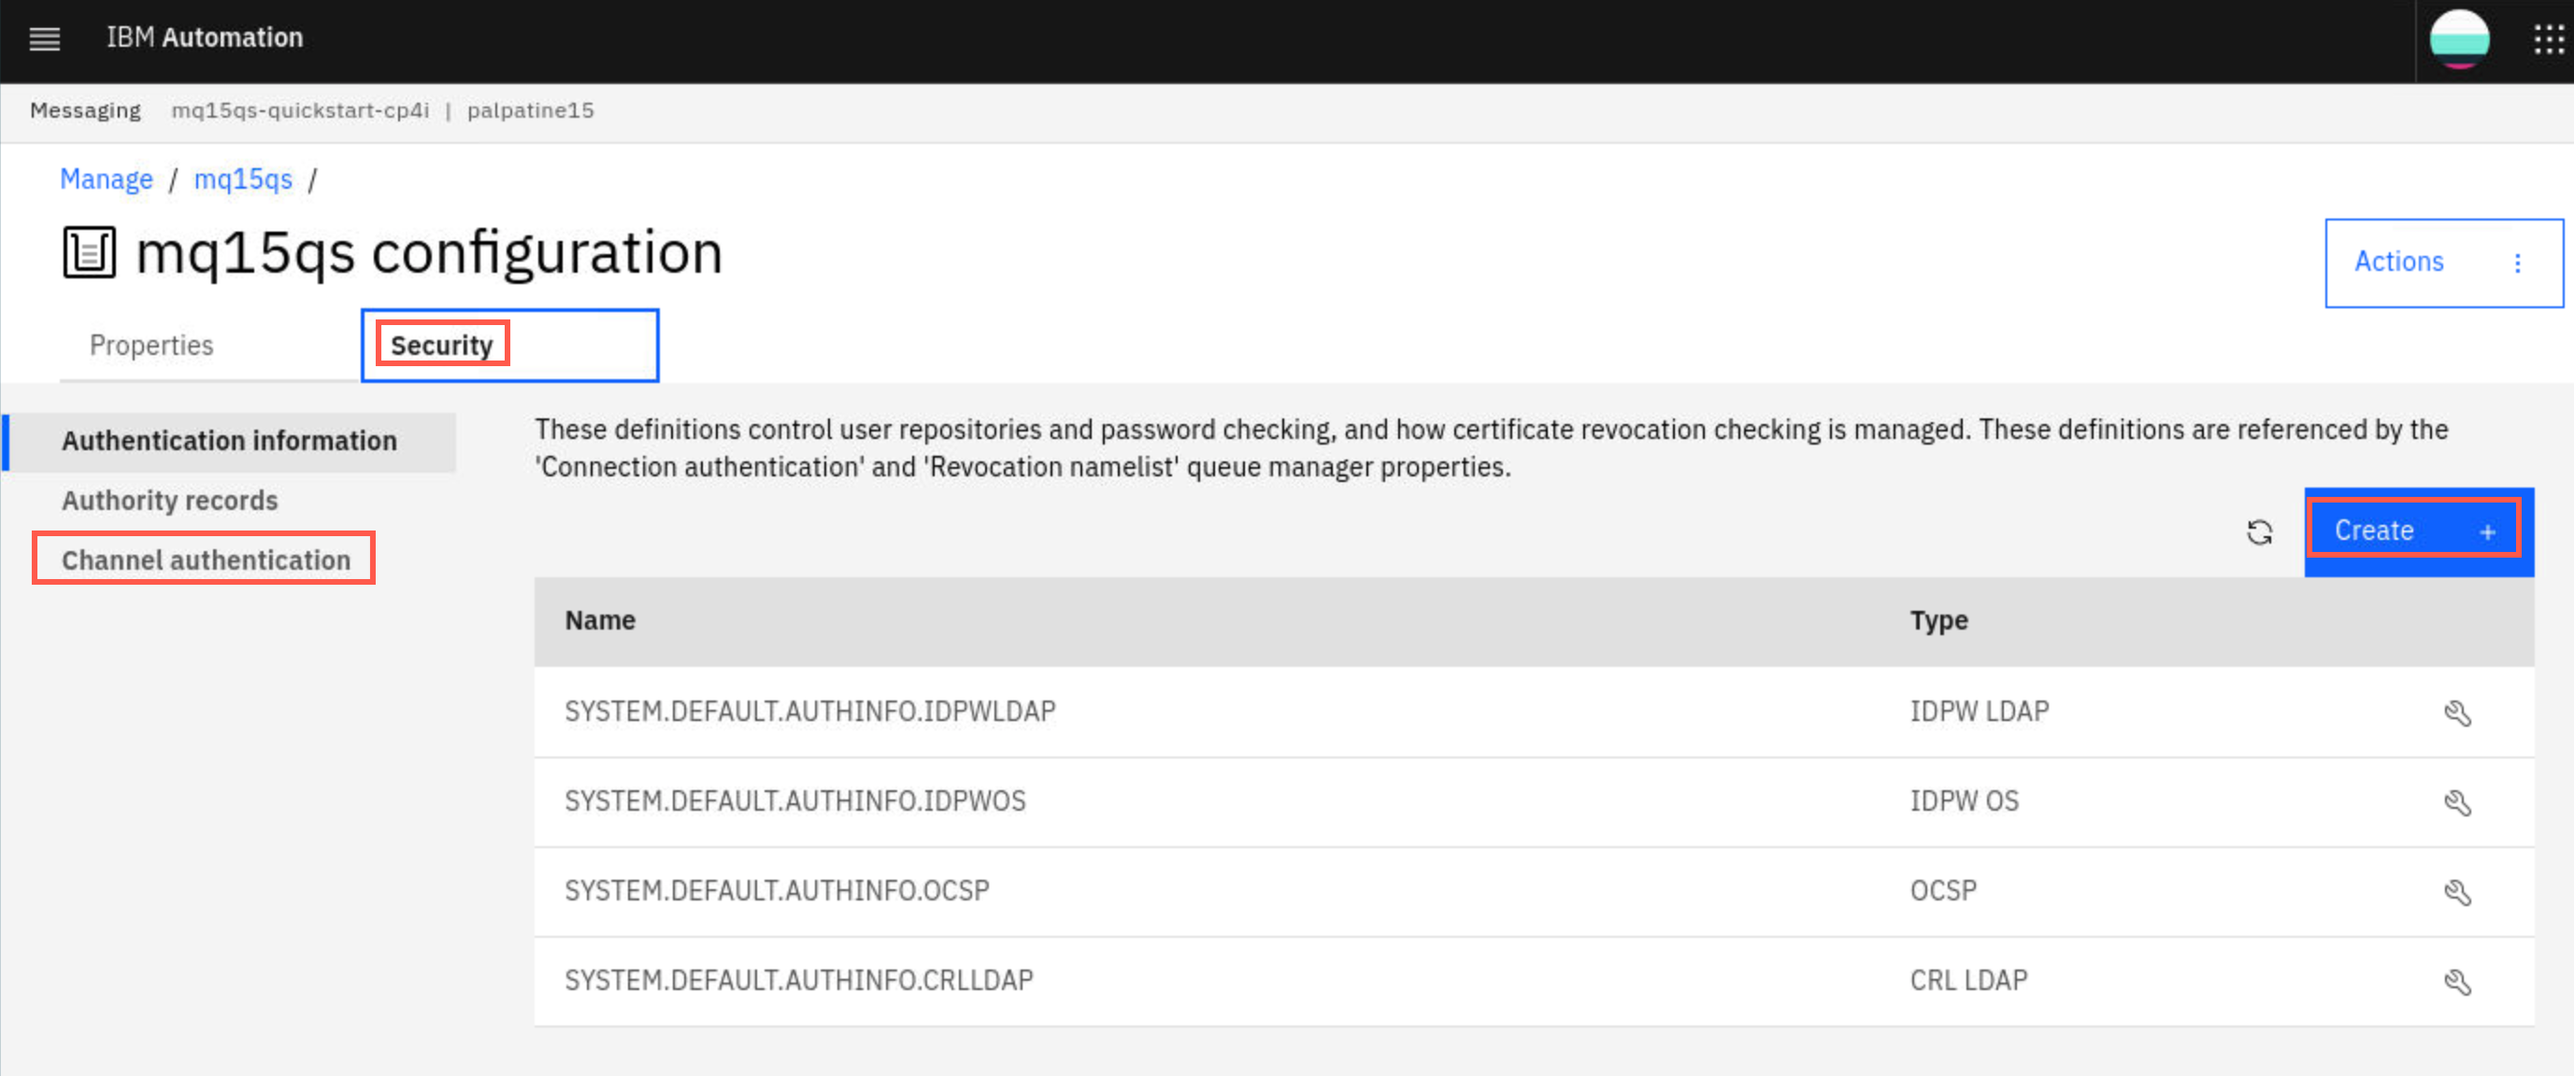Click the mq15qs configuration page icon
This screenshot has width=2574, height=1076.
(89, 251)
